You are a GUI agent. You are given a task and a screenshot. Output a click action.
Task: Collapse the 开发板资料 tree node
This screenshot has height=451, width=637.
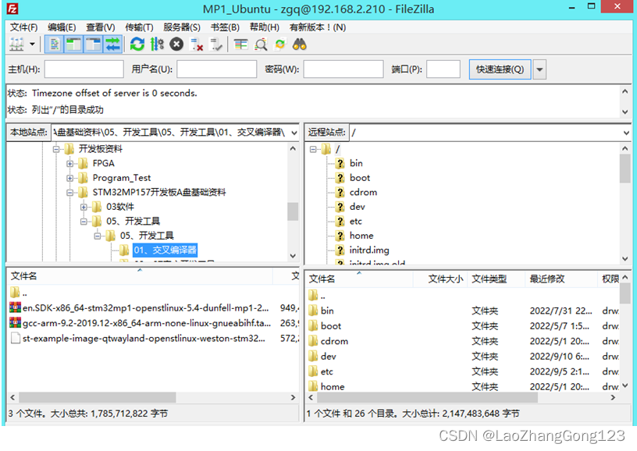click(x=56, y=149)
